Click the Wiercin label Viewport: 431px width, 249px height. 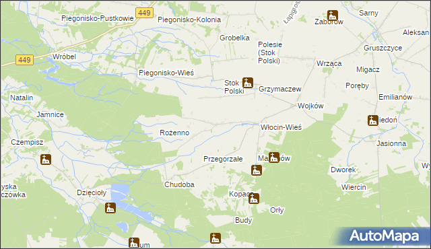pos(354,188)
